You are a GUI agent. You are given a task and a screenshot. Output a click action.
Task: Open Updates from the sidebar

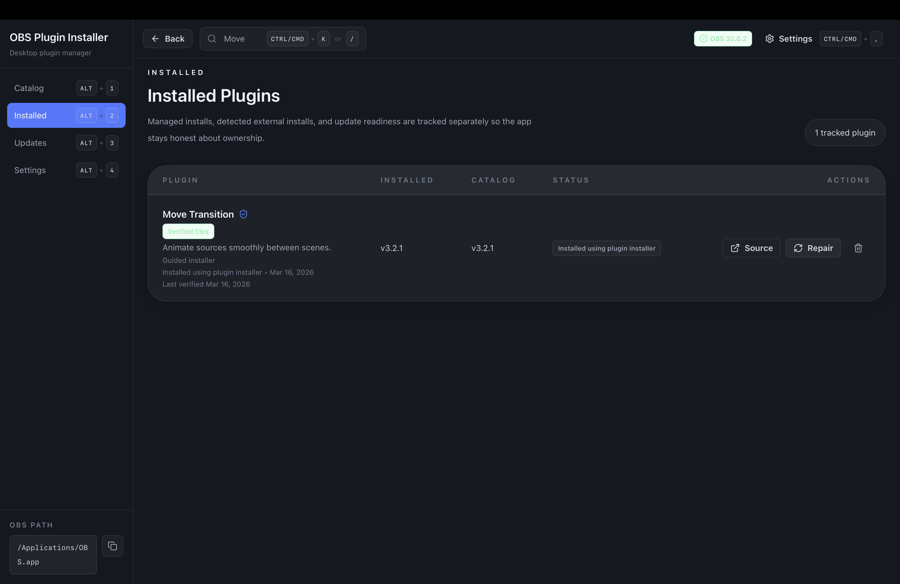click(x=30, y=143)
